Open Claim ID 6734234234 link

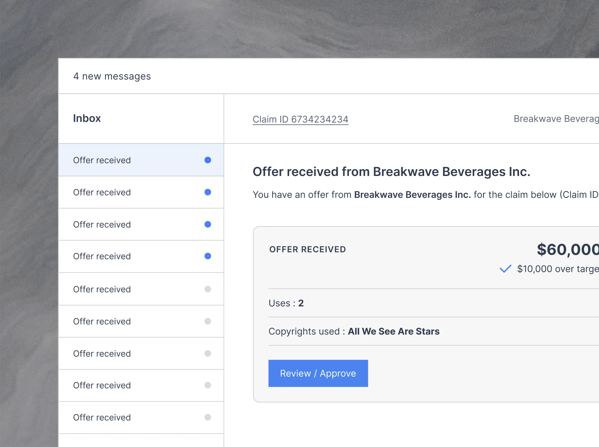[300, 119]
